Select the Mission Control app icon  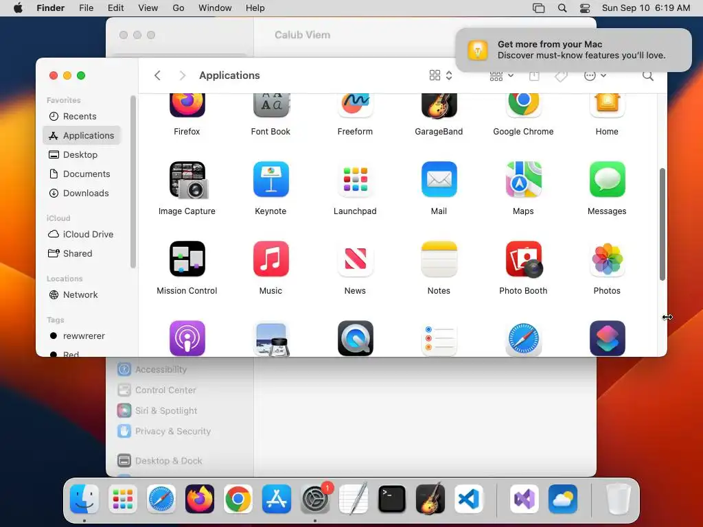tap(187, 259)
